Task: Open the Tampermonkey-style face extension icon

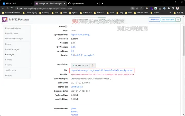Action: (147, 8)
